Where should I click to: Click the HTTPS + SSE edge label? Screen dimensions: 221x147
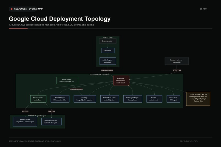point(177,70)
